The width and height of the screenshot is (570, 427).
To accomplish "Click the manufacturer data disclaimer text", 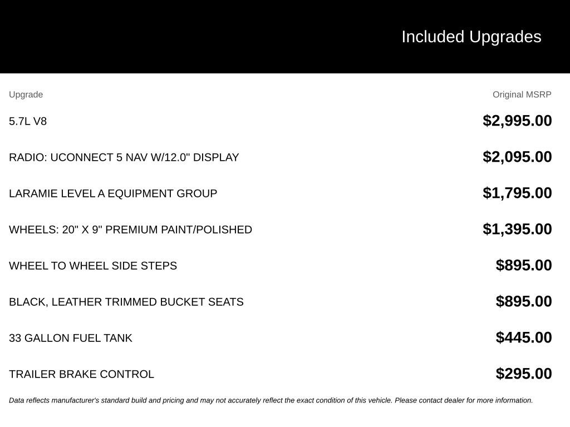I will point(271,400).
